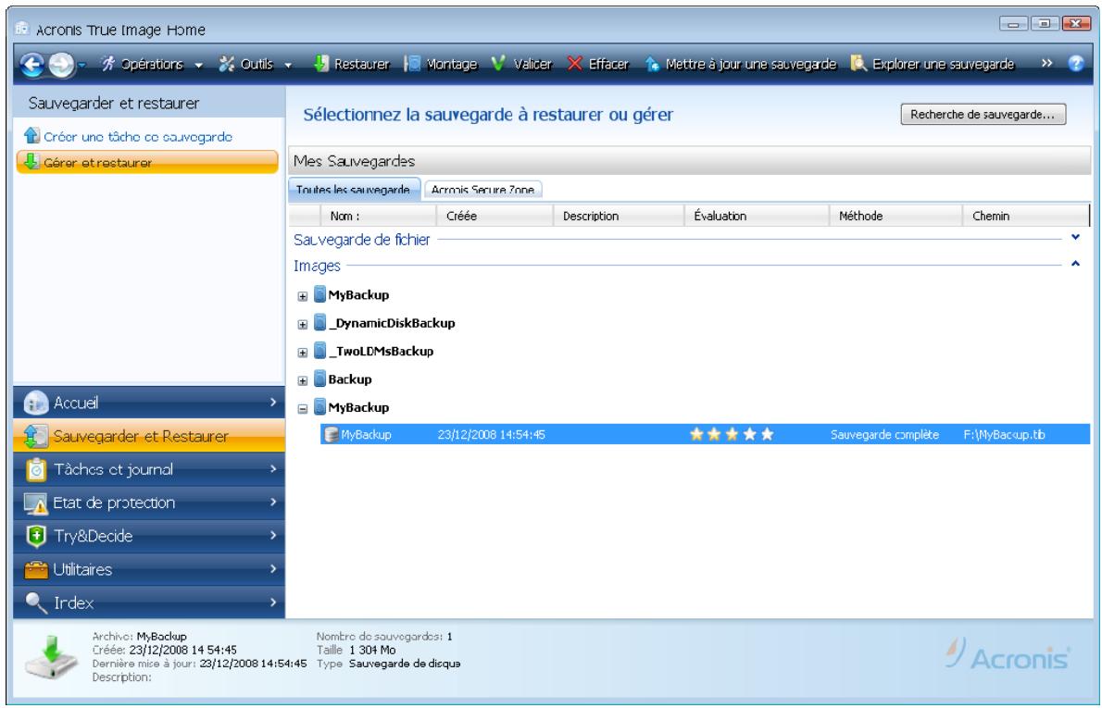Open the Utilitaires section
This screenshot has height=708, width=1102.
pos(149,569)
